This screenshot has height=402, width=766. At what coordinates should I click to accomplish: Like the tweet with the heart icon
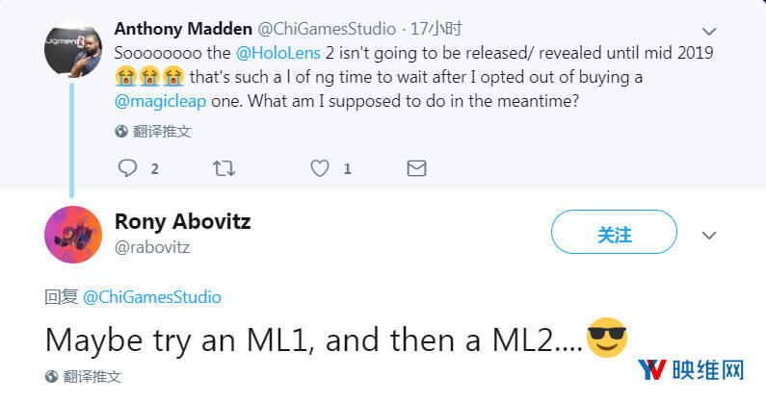[320, 168]
